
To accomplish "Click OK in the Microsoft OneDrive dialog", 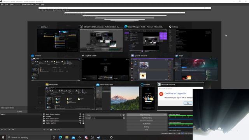I will click(188, 103).
